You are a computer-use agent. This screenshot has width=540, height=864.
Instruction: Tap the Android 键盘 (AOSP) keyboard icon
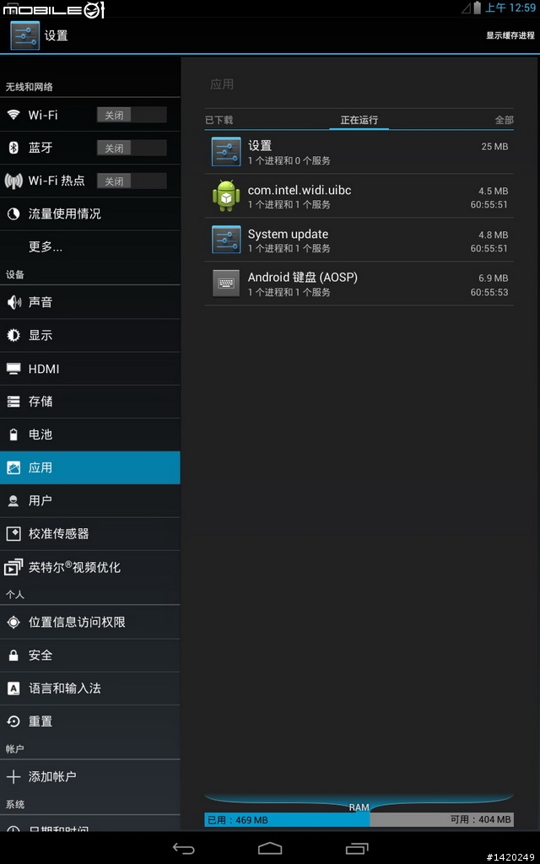click(226, 283)
